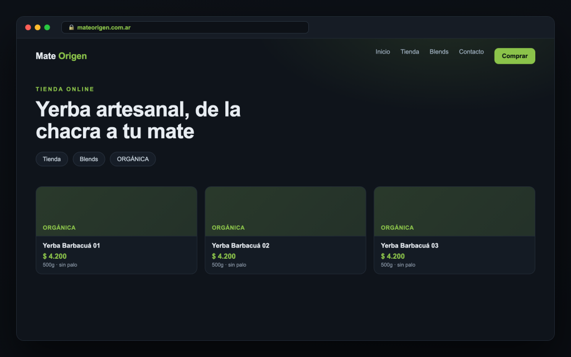This screenshot has width=571, height=357.
Task: Open the Inicio nav link
Action: [383, 52]
